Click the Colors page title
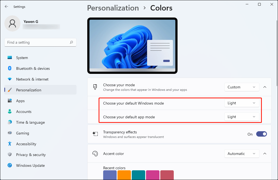The width and height of the screenshot is (278, 180). [161, 8]
